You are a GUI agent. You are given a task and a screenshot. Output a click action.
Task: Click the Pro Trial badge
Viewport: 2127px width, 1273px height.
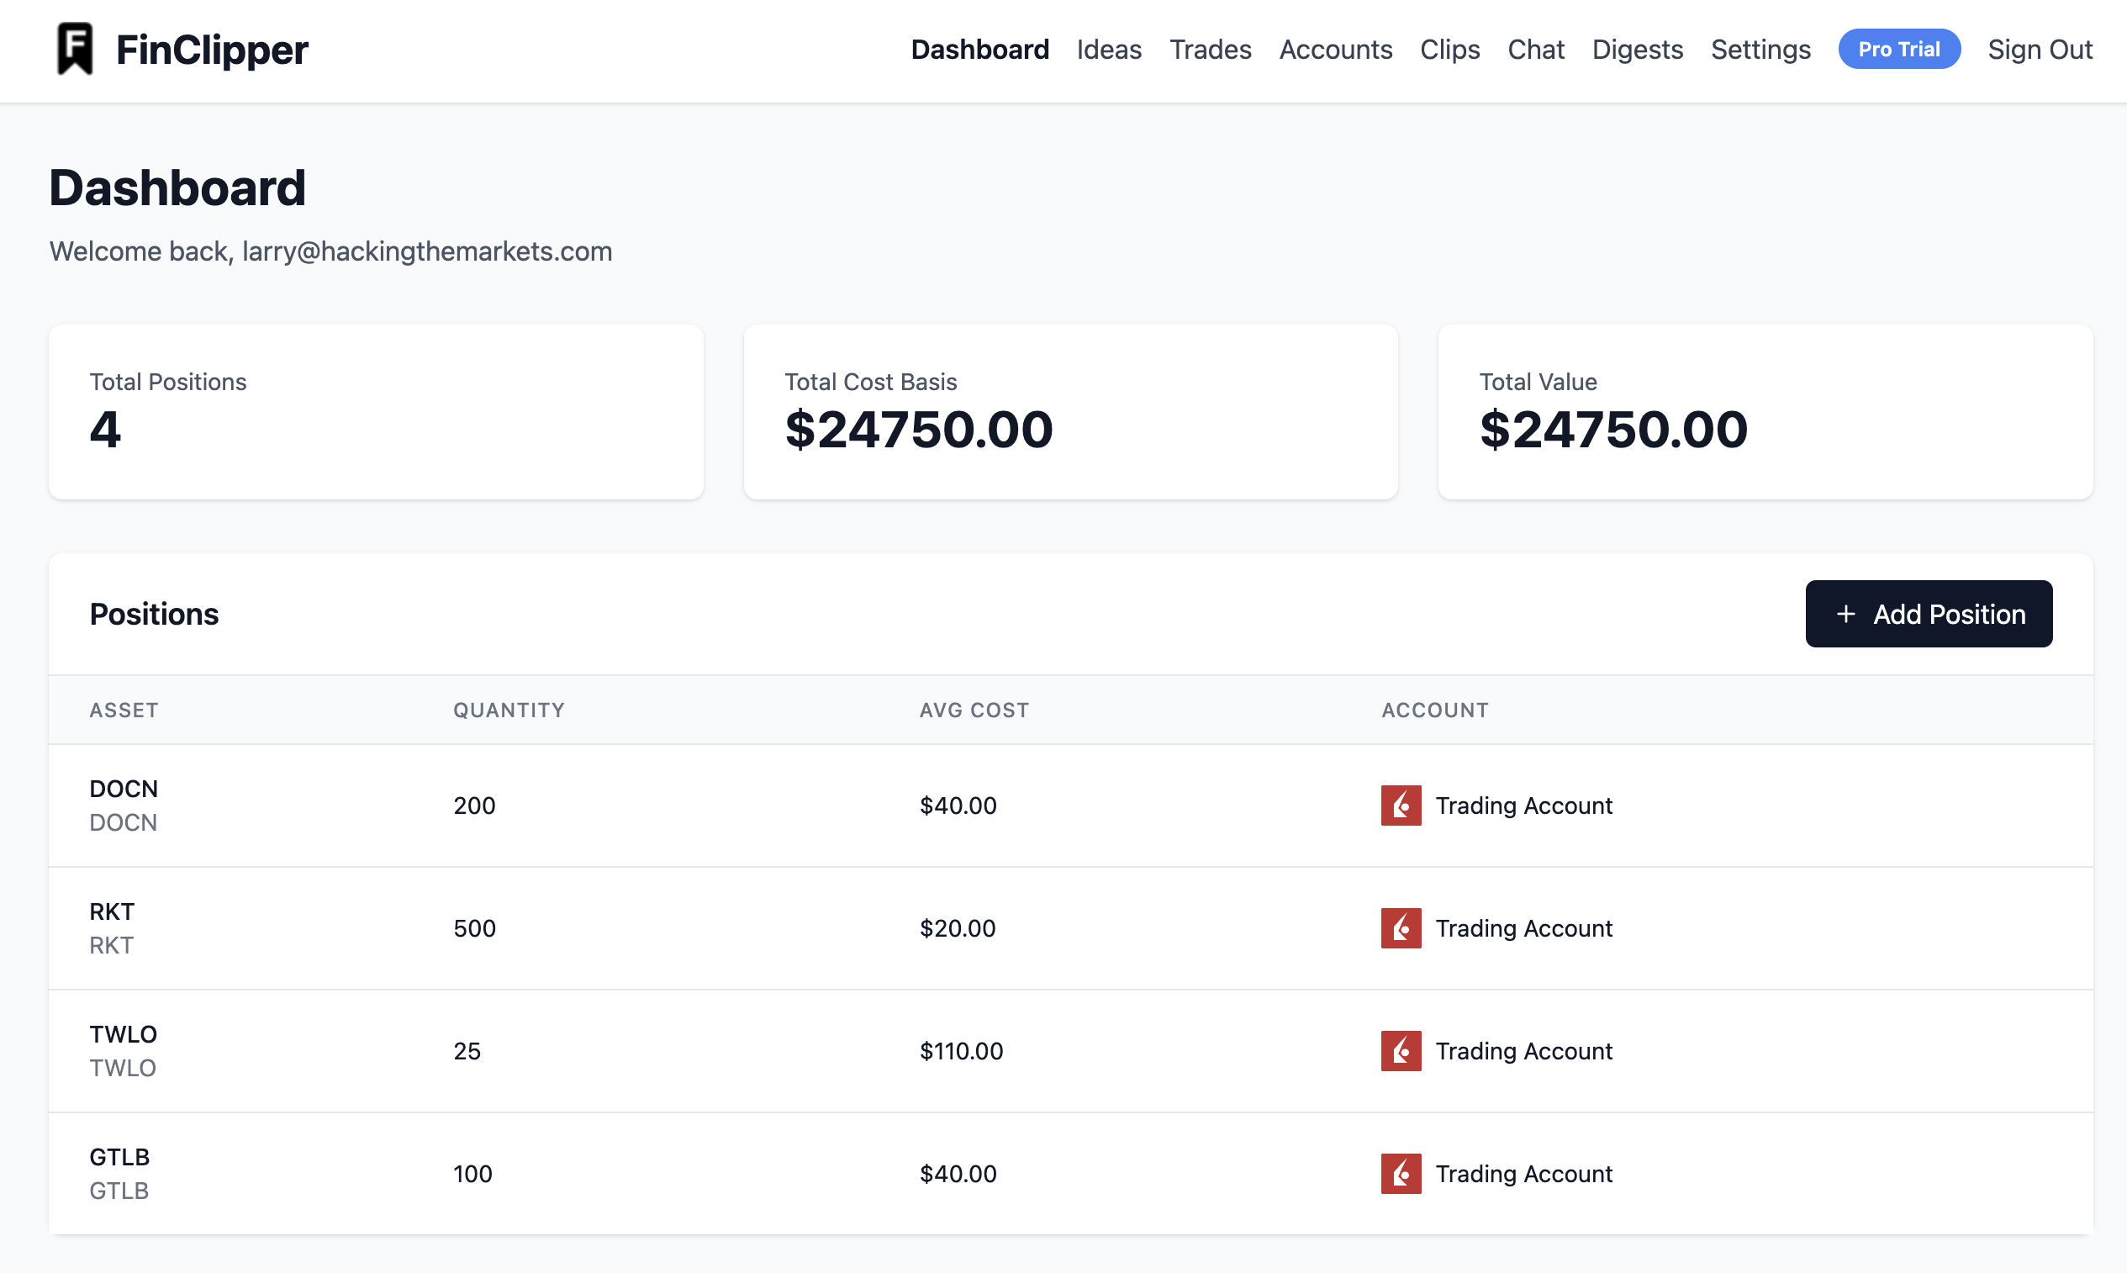[x=1899, y=49]
